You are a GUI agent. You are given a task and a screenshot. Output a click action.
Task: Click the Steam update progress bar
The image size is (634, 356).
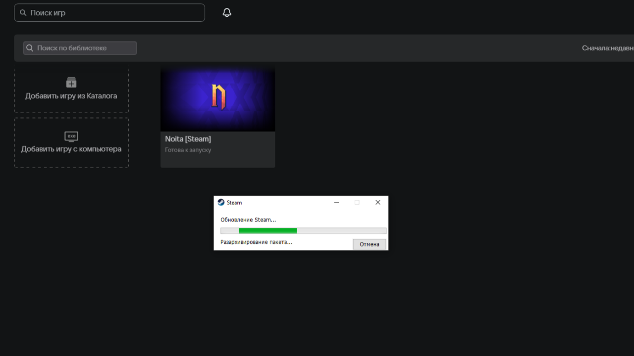[x=303, y=231]
